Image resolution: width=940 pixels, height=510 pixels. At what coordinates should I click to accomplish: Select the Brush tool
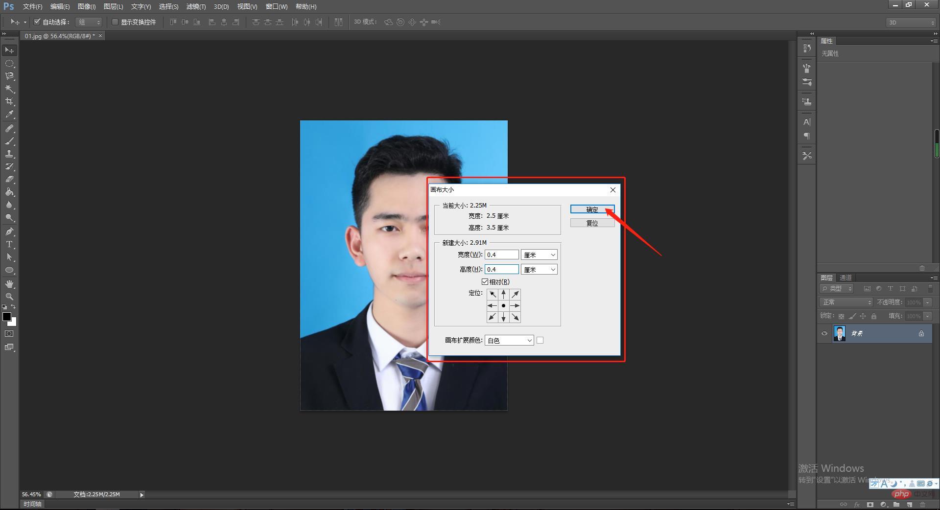(9, 141)
